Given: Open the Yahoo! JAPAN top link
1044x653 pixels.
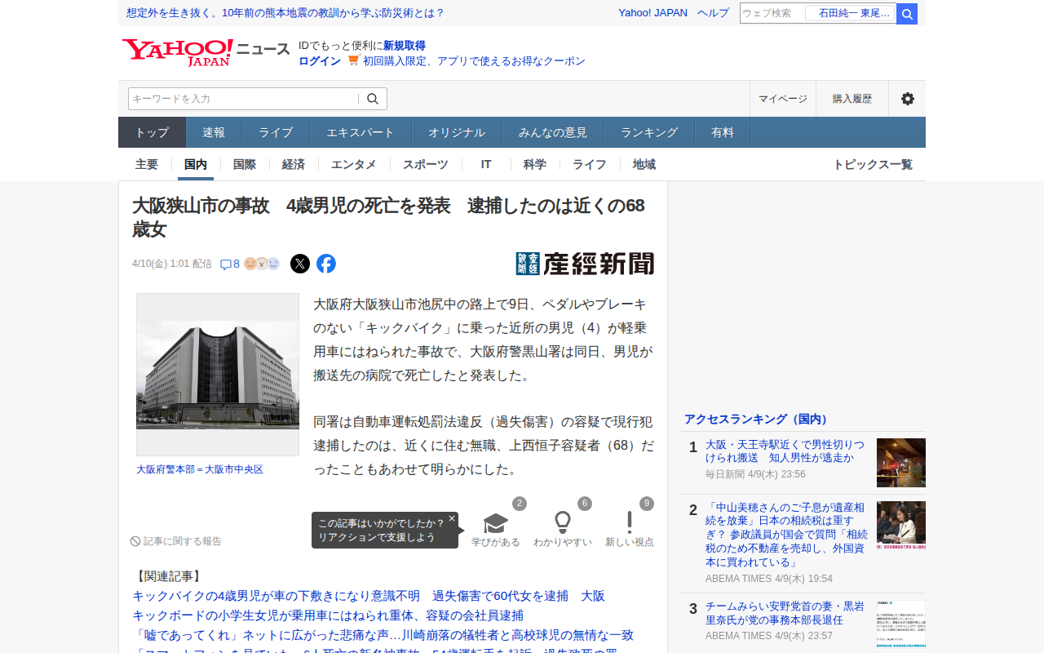Looking at the screenshot, I should pyautogui.click(x=652, y=13).
